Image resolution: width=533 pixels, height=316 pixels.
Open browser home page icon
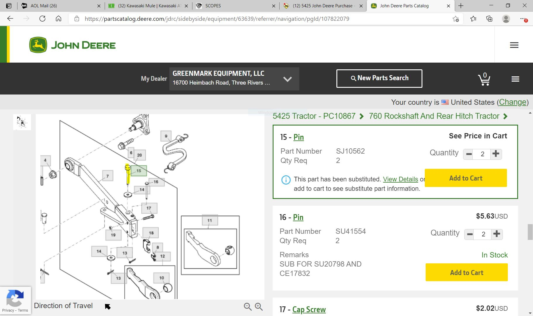(x=59, y=19)
